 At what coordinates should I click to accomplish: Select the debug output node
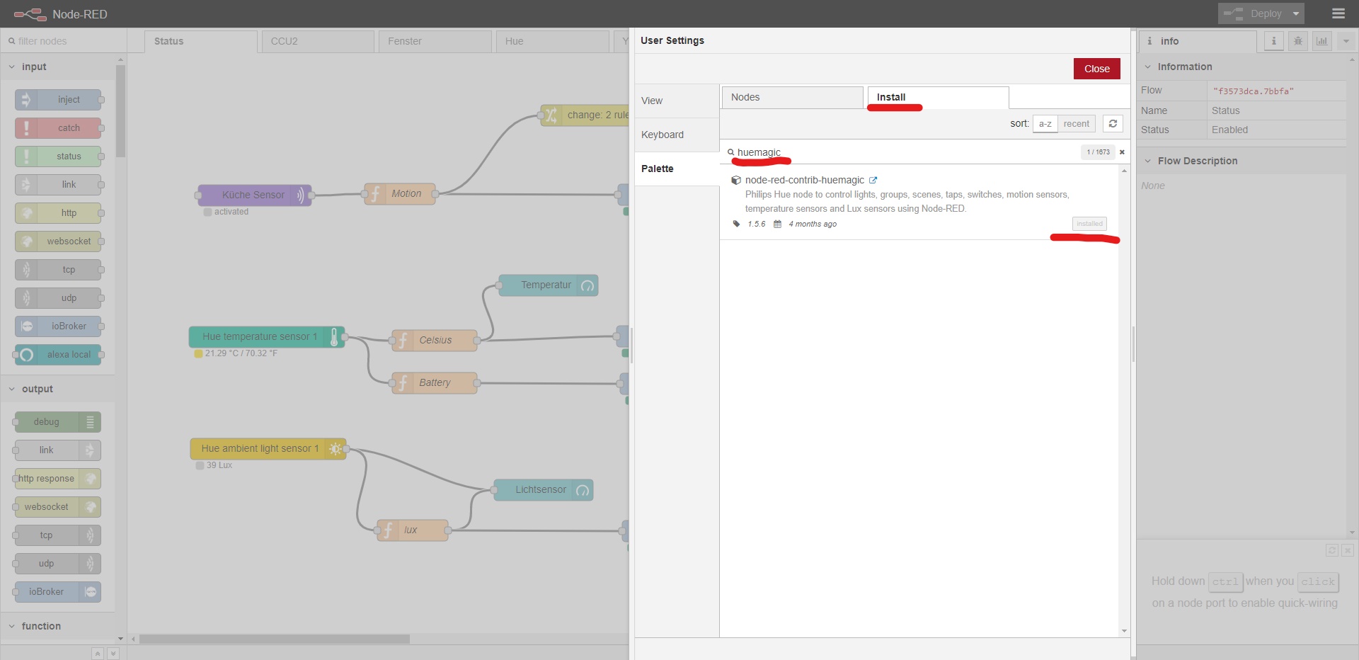(x=58, y=422)
